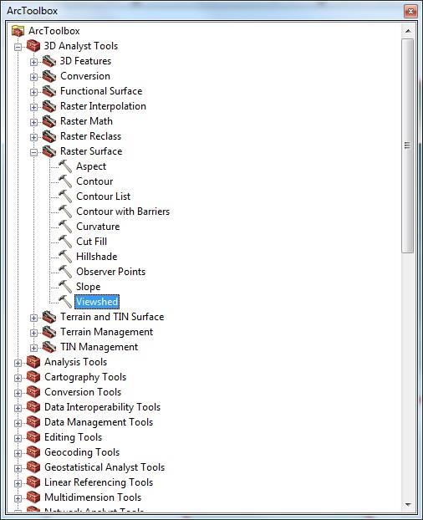
Task: Click the Editing Tools toolbox icon
Action: coord(33,437)
